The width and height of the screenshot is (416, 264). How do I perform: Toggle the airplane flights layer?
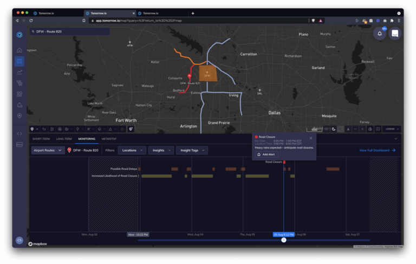pyautogui.click(x=88, y=129)
